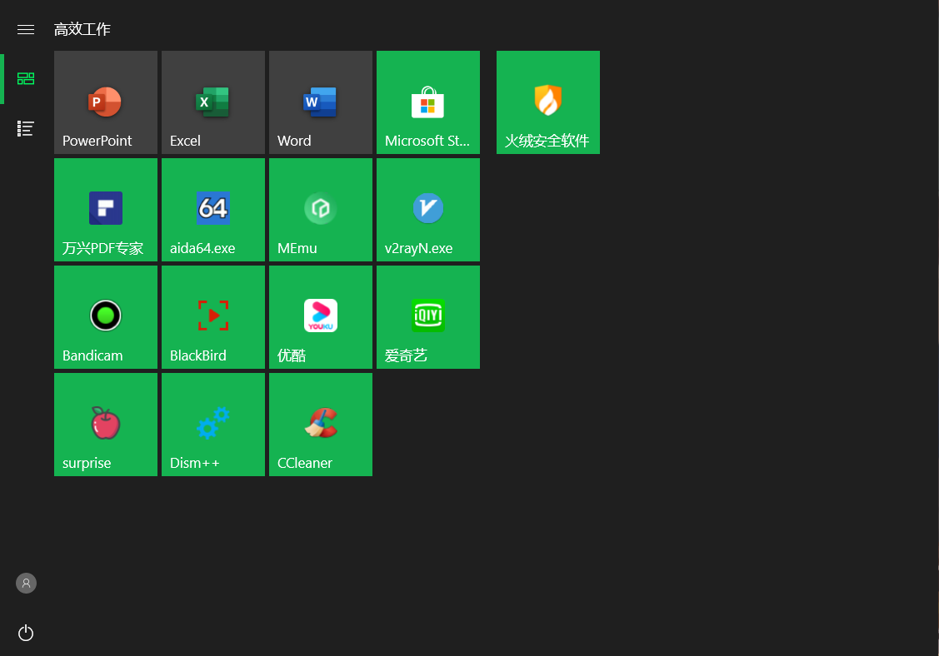Launch 火绒安全软件 tile
This screenshot has height=656, width=939.
[548, 102]
